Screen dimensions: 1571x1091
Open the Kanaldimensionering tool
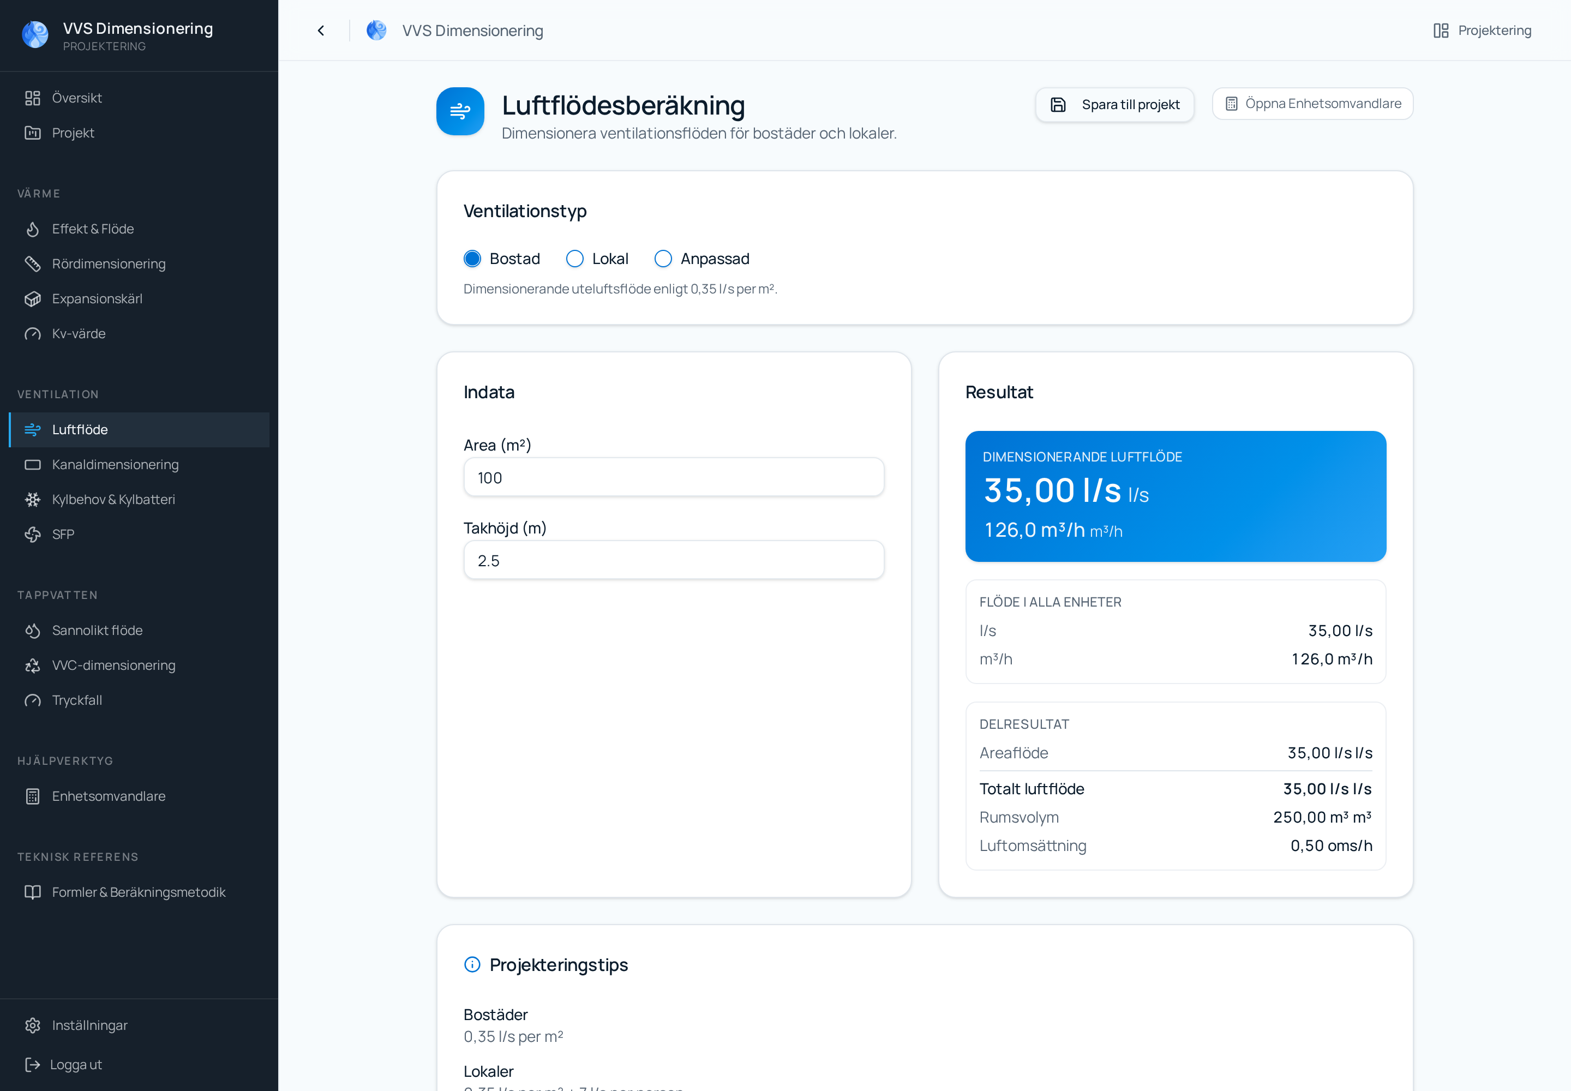click(x=139, y=465)
